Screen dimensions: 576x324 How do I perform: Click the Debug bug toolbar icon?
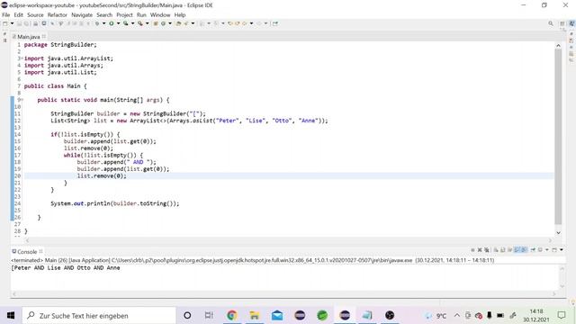[97, 23]
